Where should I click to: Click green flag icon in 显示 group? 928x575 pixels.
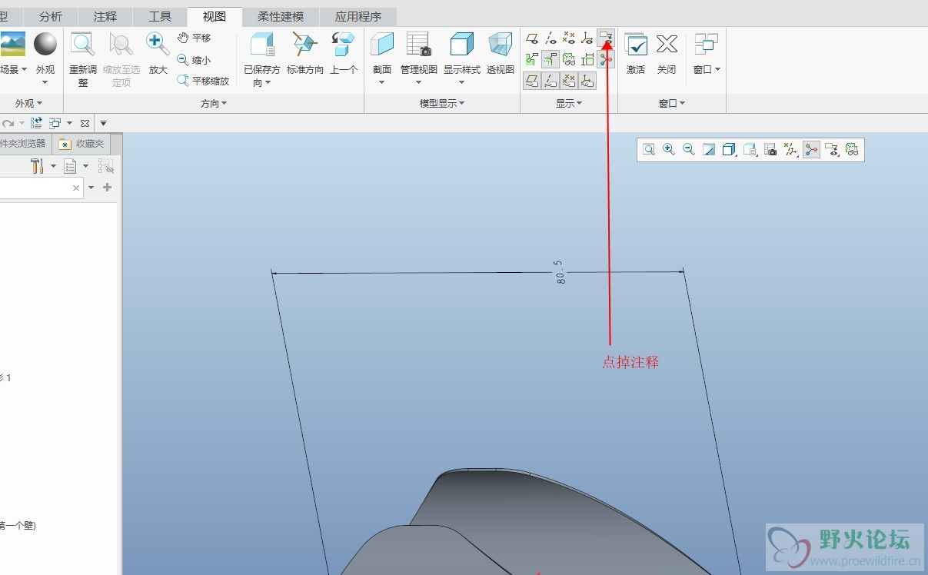point(532,59)
